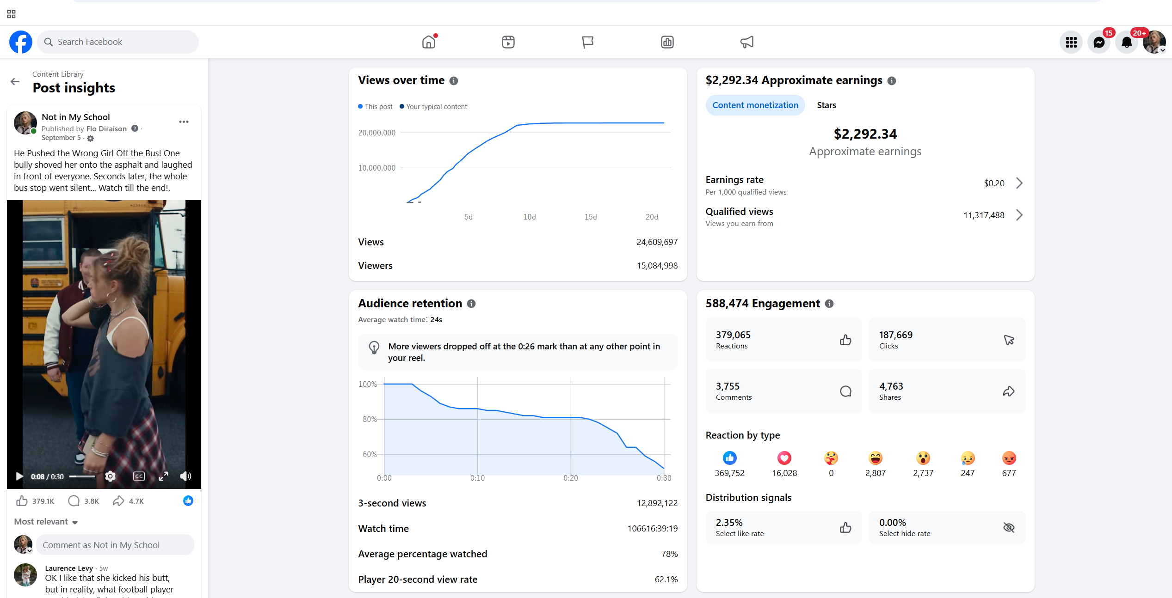1172x598 pixels.
Task: Click the info icon beside Audience retention
Action: (471, 304)
